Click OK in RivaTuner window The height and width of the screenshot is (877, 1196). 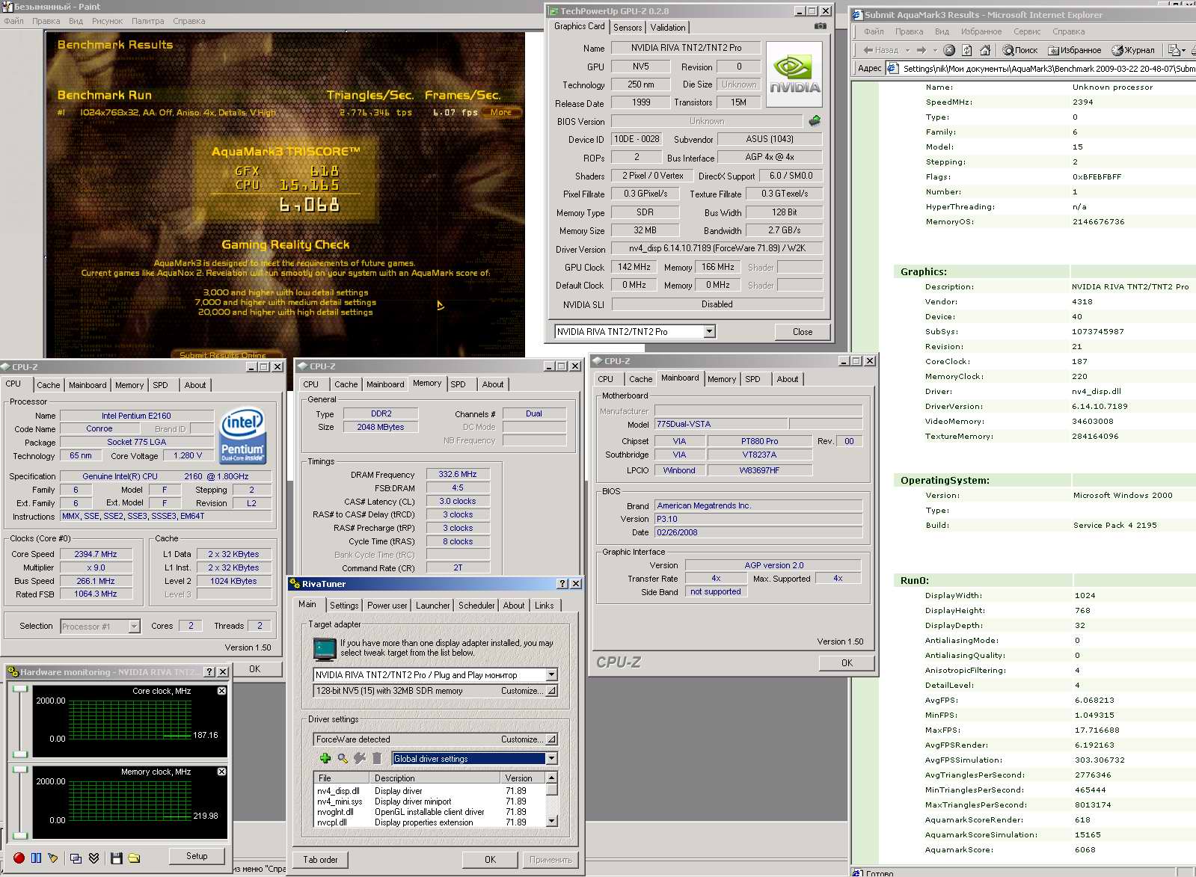[490, 860]
